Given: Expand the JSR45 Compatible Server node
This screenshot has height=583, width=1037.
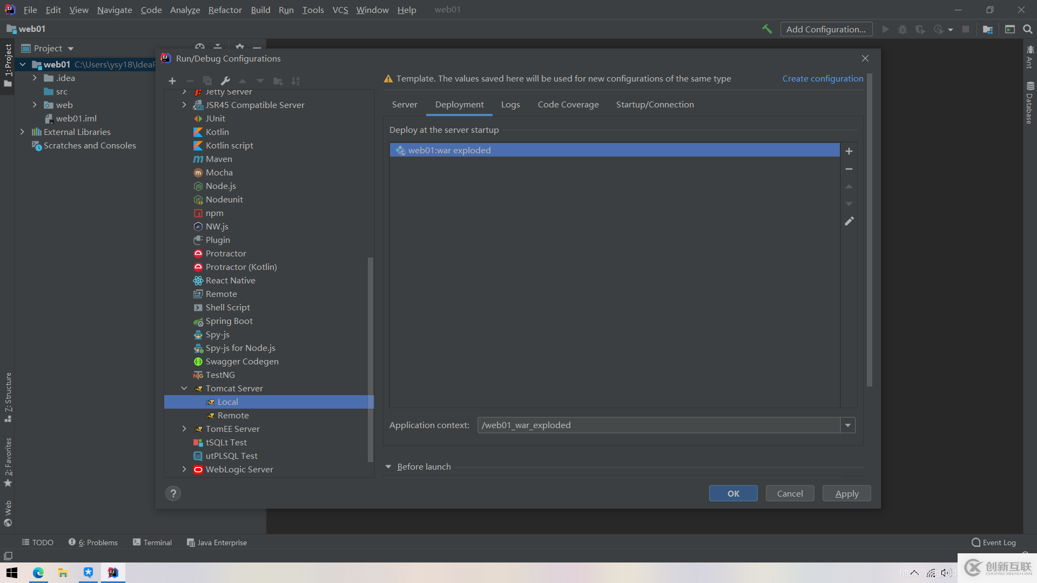Looking at the screenshot, I should click(x=184, y=105).
